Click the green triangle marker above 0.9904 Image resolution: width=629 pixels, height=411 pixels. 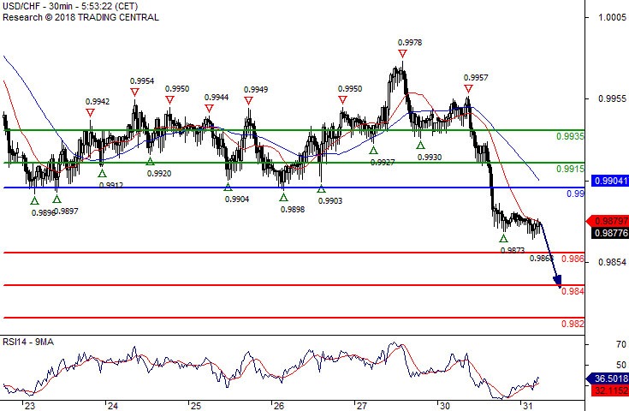pos(228,187)
